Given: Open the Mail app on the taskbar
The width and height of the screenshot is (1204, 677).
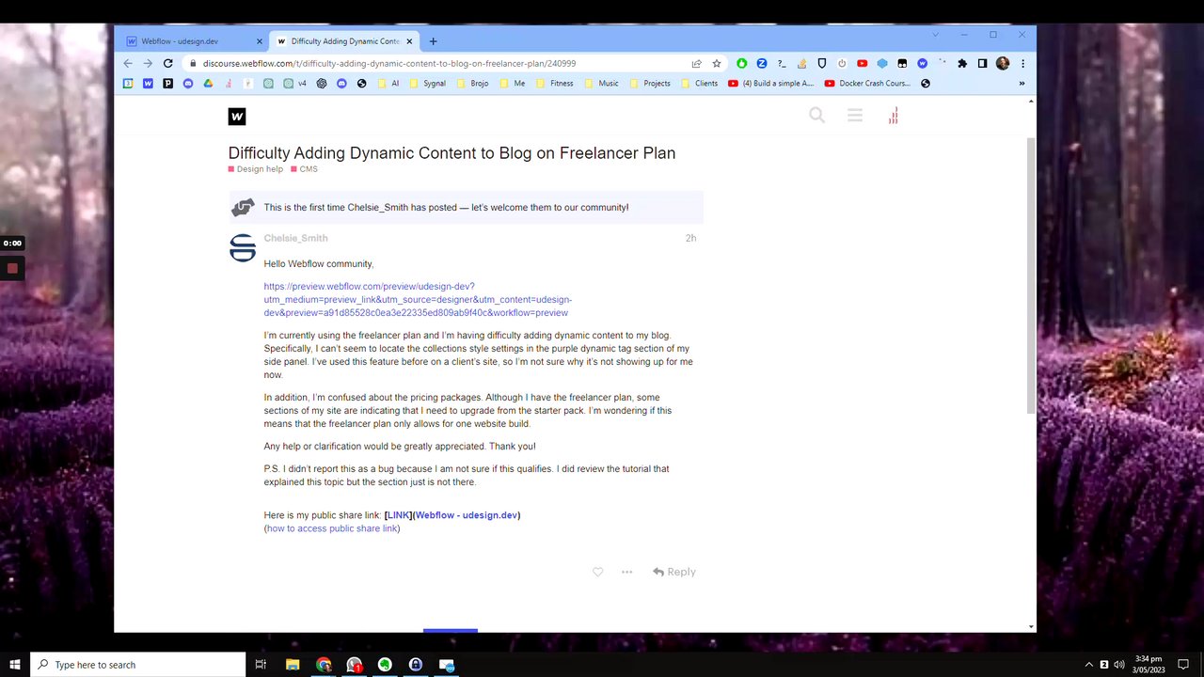Looking at the screenshot, I should [x=447, y=665].
